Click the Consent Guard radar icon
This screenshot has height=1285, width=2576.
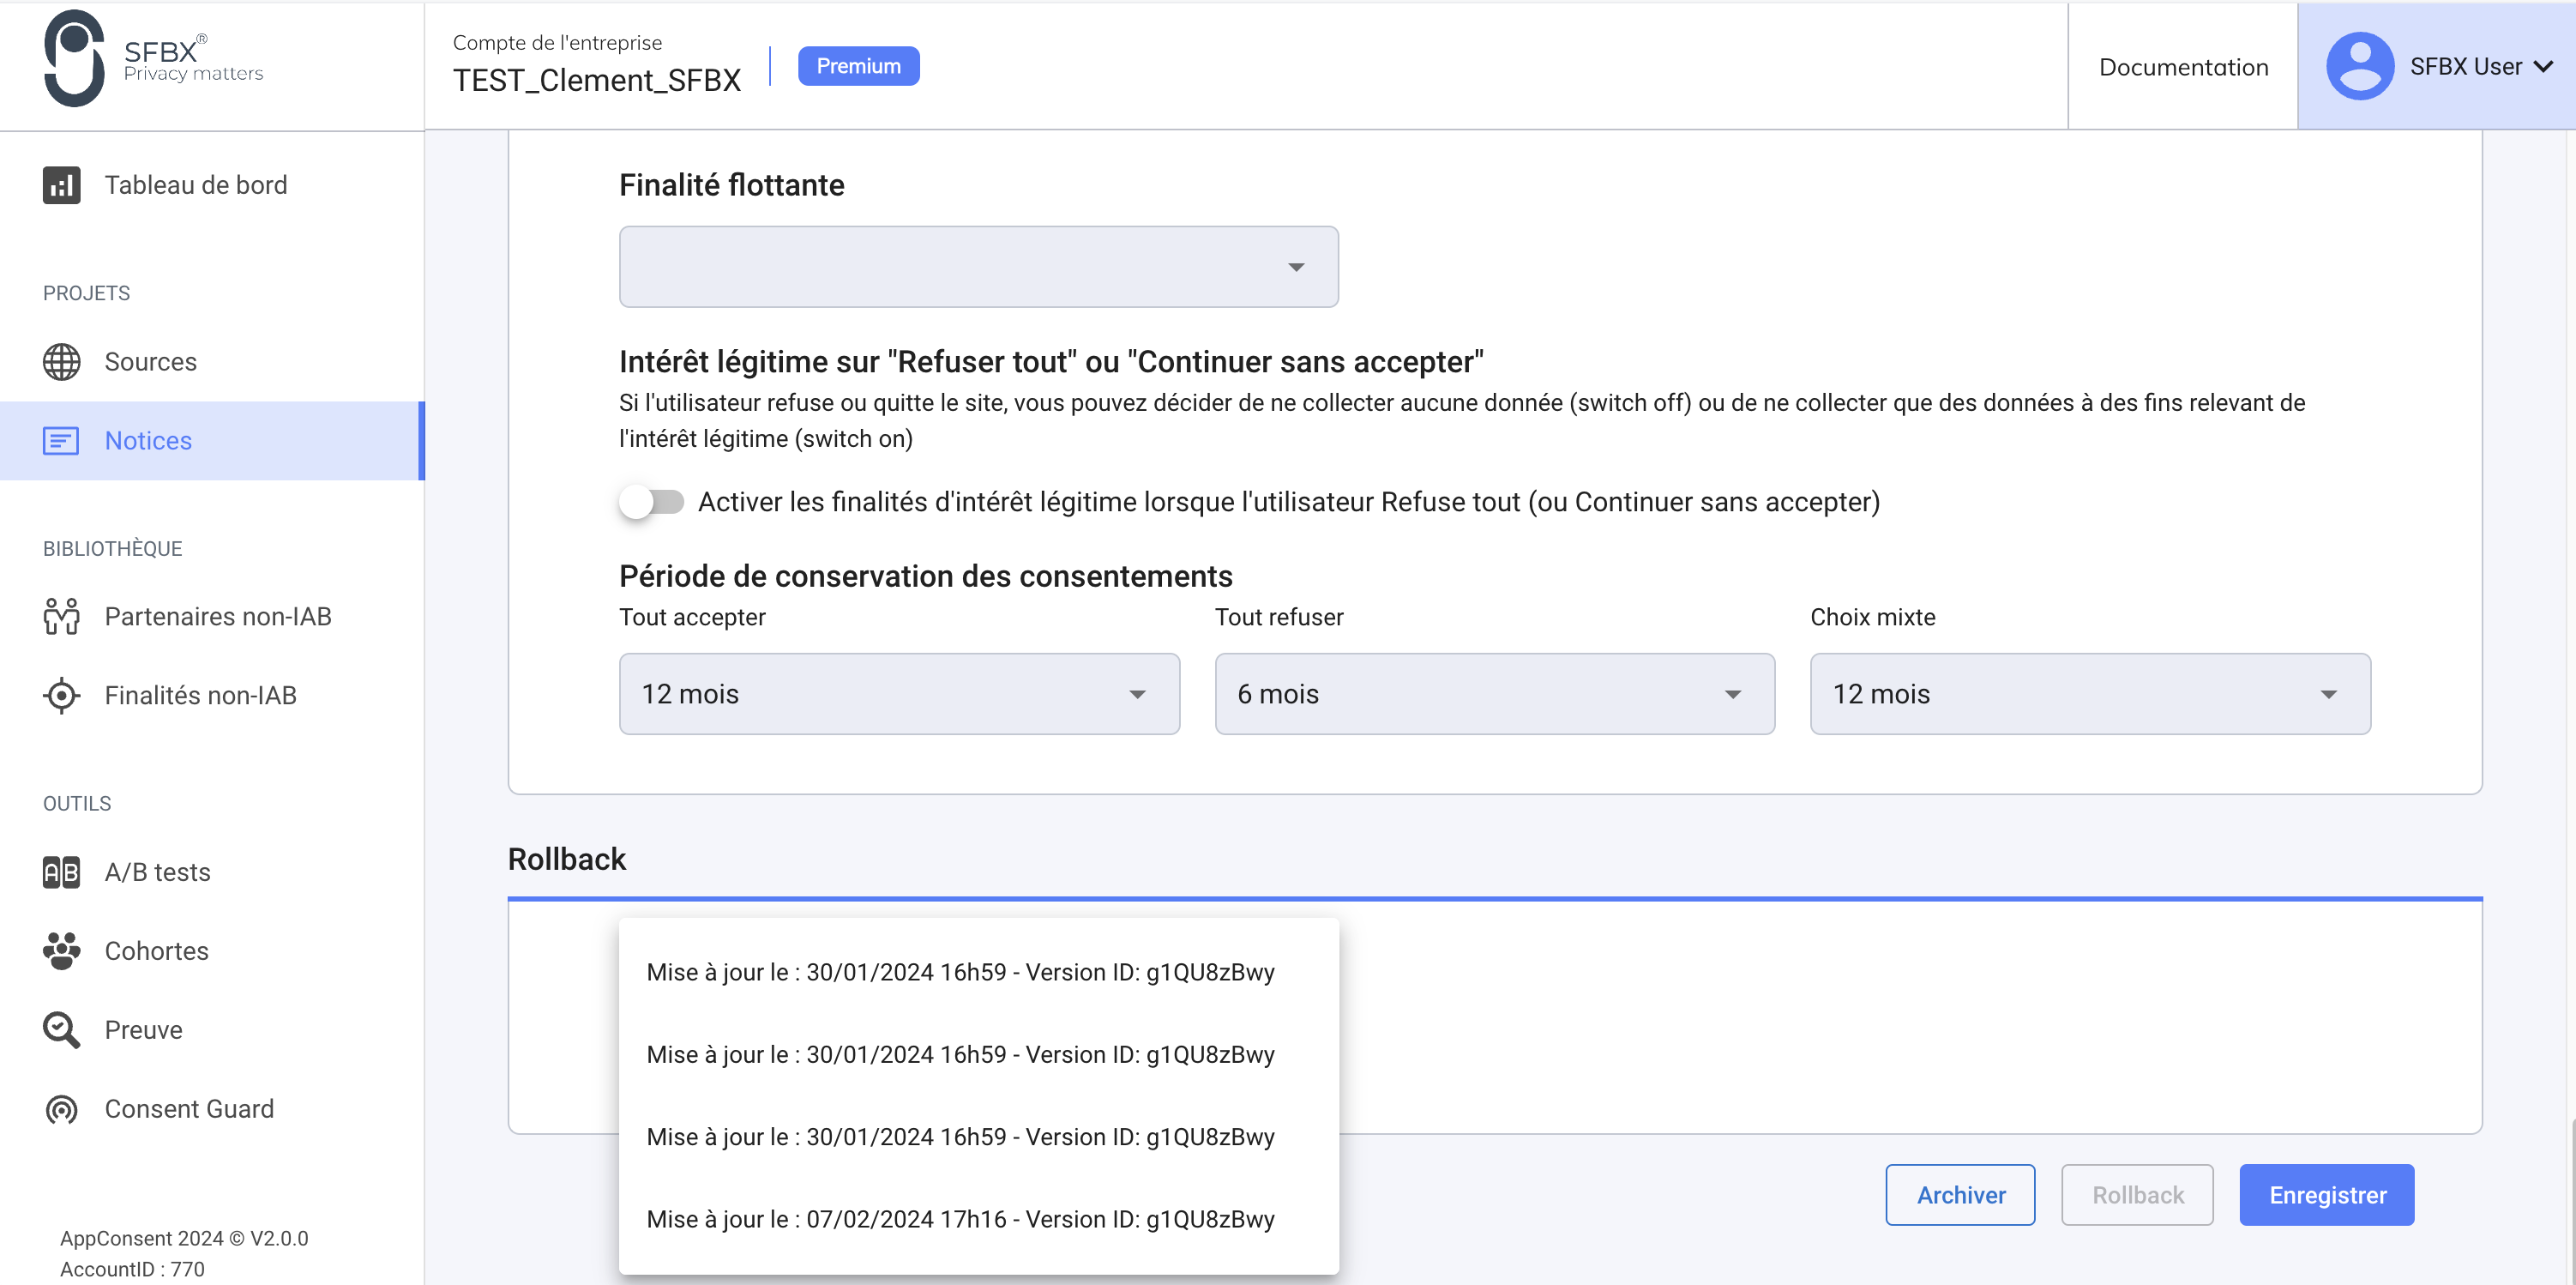[x=61, y=1109]
